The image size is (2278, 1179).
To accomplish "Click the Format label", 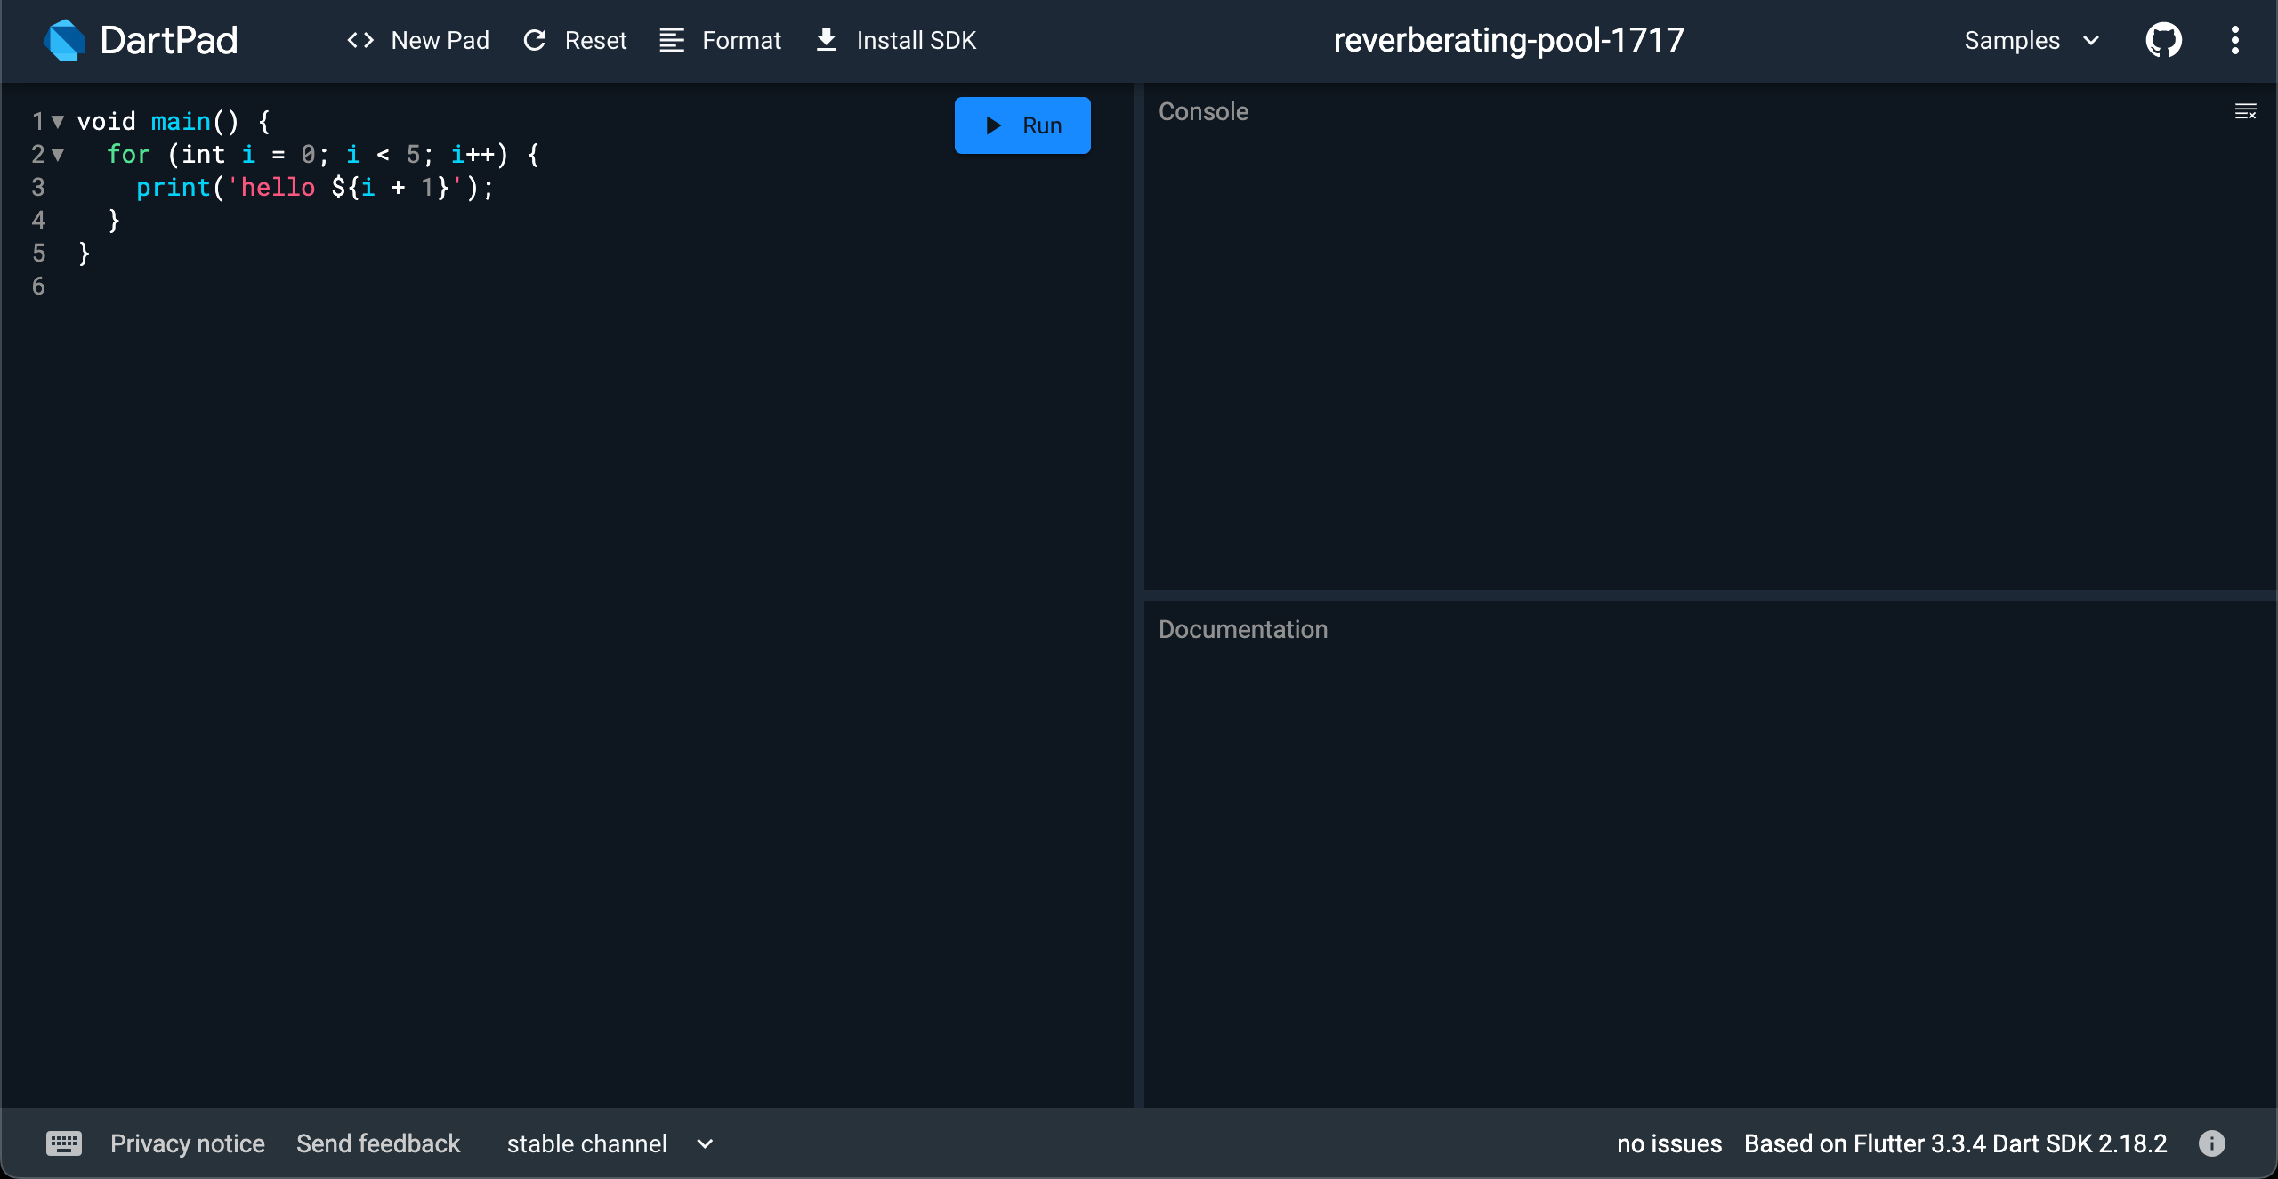I will (x=741, y=40).
